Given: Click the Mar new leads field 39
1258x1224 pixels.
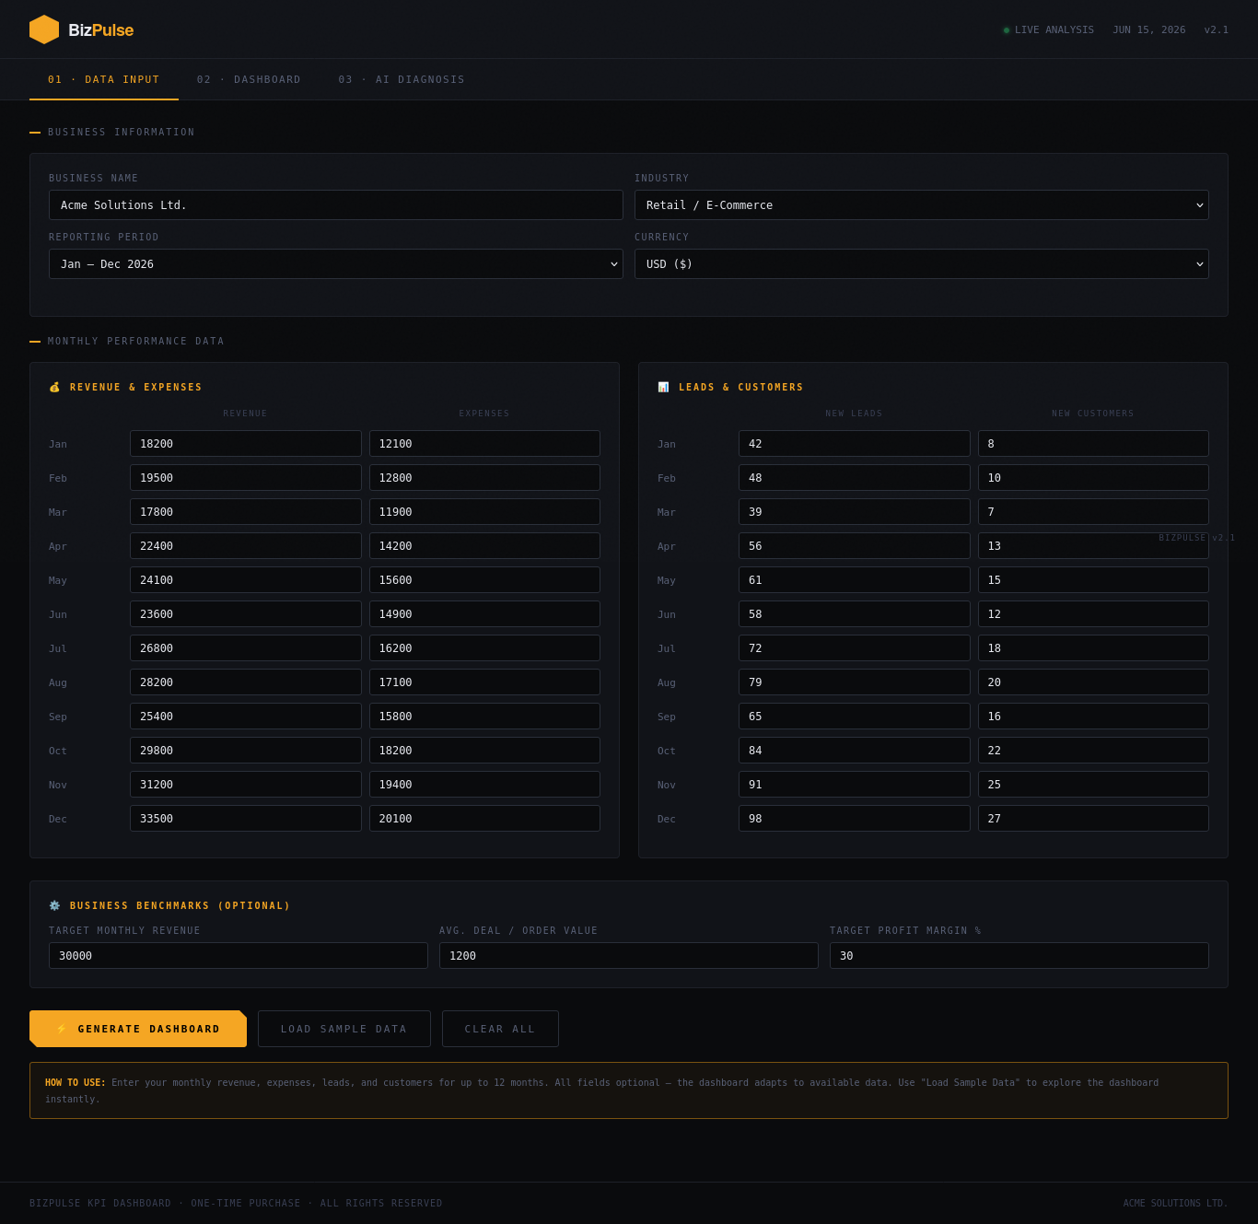Looking at the screenshot, I should pyautogui.click(x=854, y=512).
